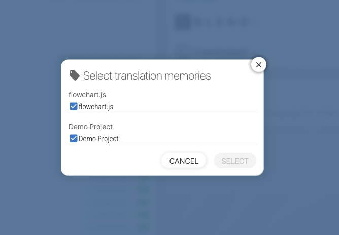The width and height of the screenshot is (339, 235).
Task: Close the translation memories dialog with X
Action: [259, 65]
